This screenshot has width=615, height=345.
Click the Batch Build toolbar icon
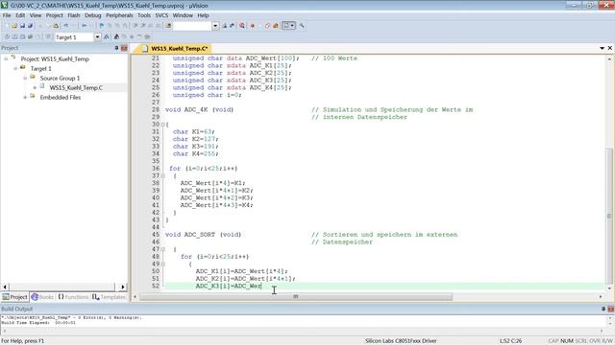point(30,36)
